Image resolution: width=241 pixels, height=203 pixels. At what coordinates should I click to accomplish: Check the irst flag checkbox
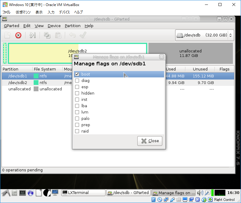click(x=77, y=99)
